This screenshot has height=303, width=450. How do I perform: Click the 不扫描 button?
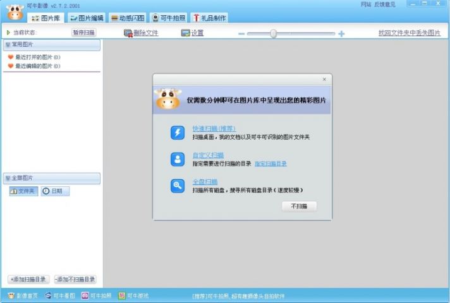(x=299, y=206)
